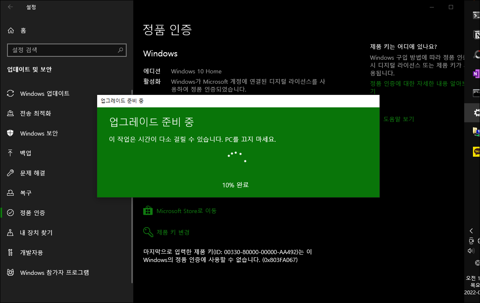Screen dimensions: 480x303
Task: Click the 설정 검색 search field
Action: (x=66, y=50)
